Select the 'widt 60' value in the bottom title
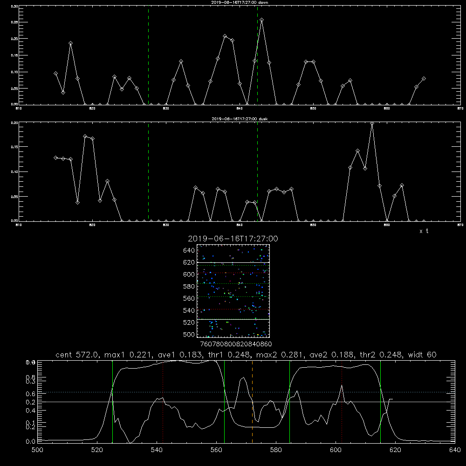466x466 pixels. pyautogui.click(x=422, y=355)
